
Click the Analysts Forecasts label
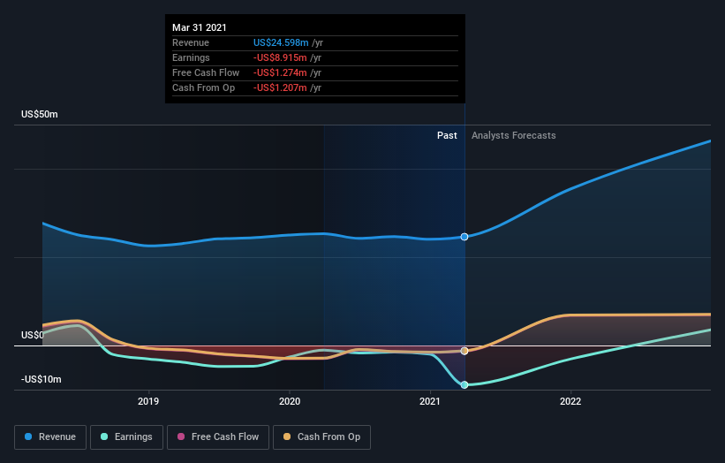click(x=514, y=135)
